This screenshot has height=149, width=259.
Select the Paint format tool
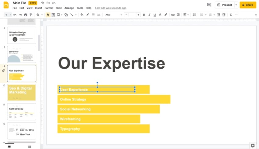click(x=31, y=15)
